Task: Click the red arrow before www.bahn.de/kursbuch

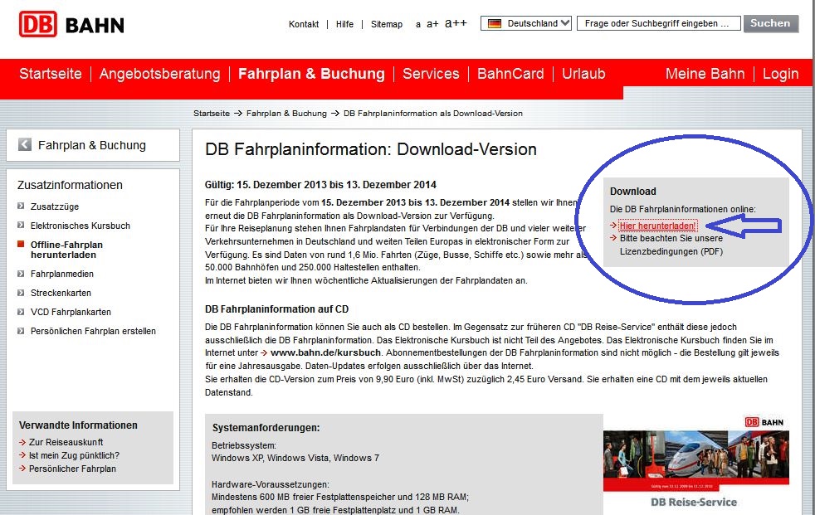Action: pos(265,353)
